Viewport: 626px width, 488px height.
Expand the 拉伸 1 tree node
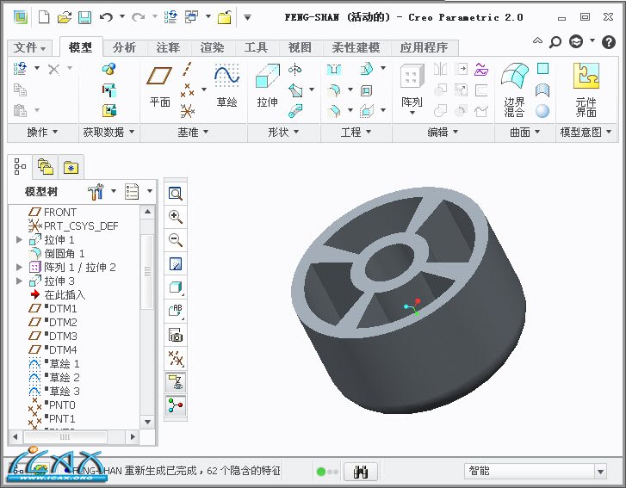coord(19,240)
